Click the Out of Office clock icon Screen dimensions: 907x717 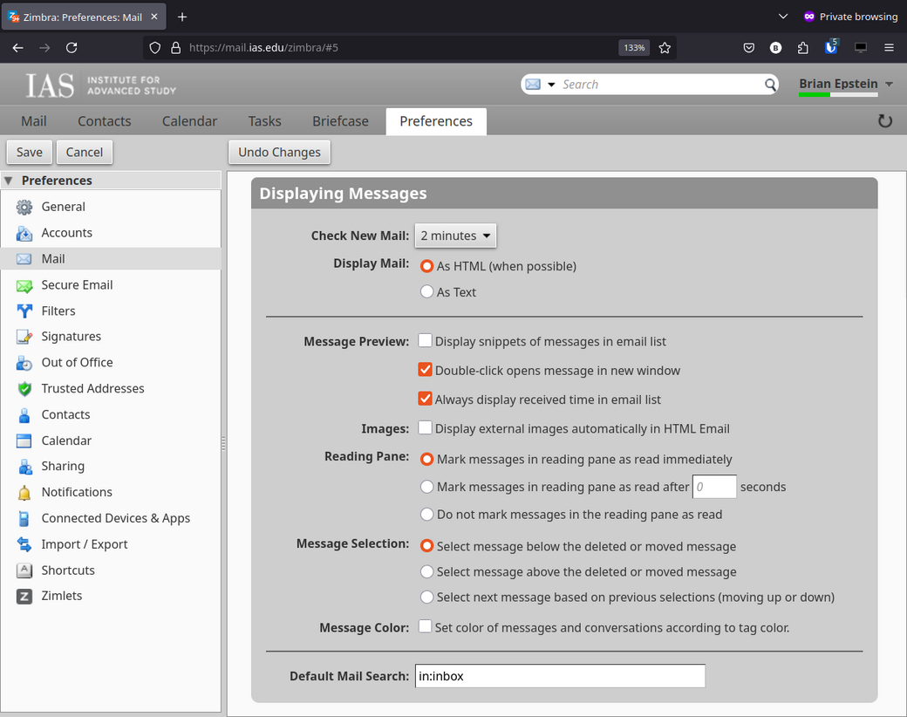pyautogui.click(x=24, y=363)
